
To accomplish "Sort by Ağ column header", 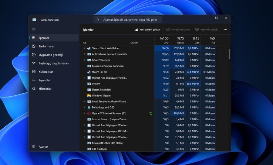I will click(208, 40).
